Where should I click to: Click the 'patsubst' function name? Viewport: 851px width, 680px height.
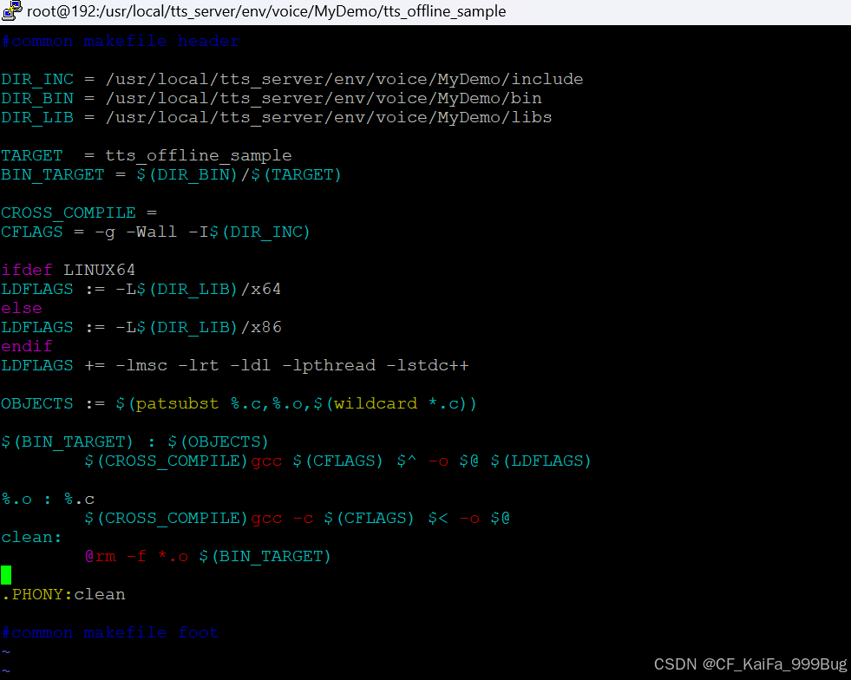click(x=178, y=404)
